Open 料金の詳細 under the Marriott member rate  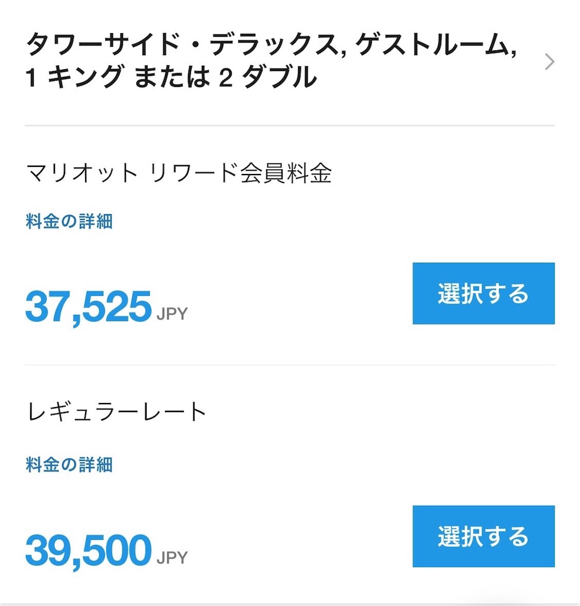click(x=69, y=222)
